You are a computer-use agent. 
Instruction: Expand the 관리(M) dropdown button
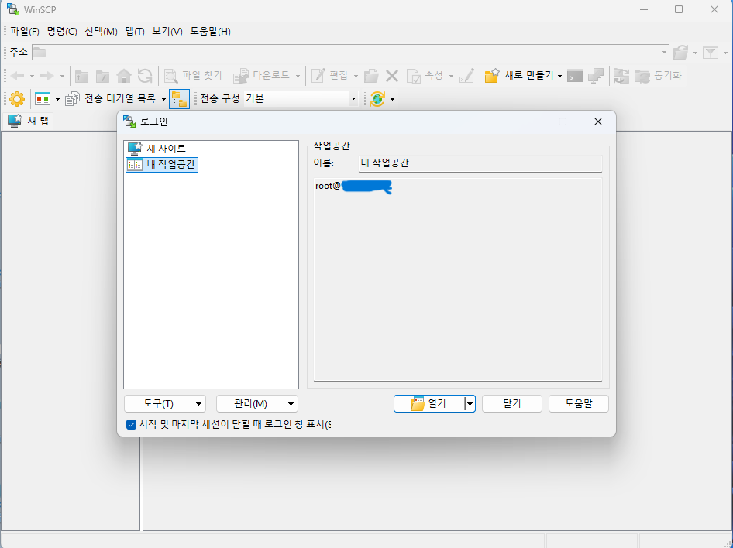click(257, 404)
